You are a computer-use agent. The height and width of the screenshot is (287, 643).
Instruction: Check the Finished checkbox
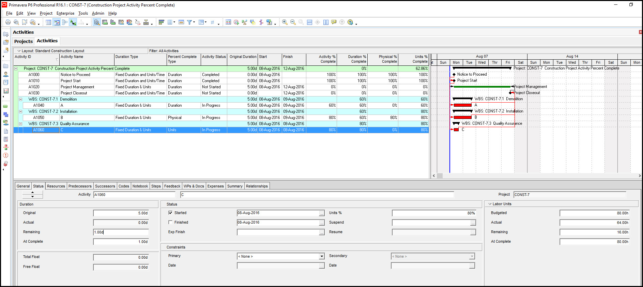click(x=170, y=222)
